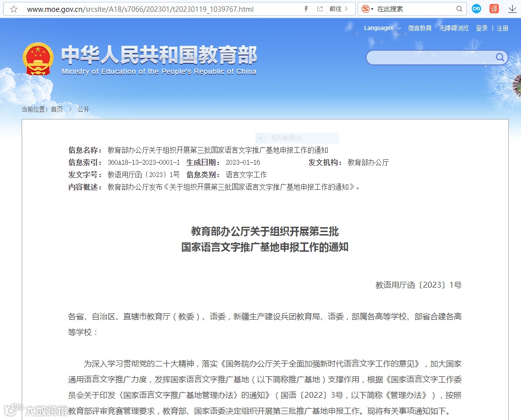This screenshot has height=420, width=521.
Task: Click the right-aligned document number under the title
Action: (419, 285)
